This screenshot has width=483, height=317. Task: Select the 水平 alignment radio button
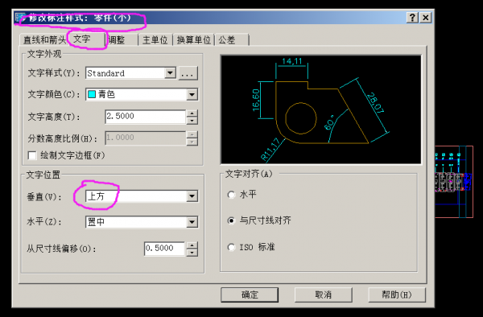231,195
